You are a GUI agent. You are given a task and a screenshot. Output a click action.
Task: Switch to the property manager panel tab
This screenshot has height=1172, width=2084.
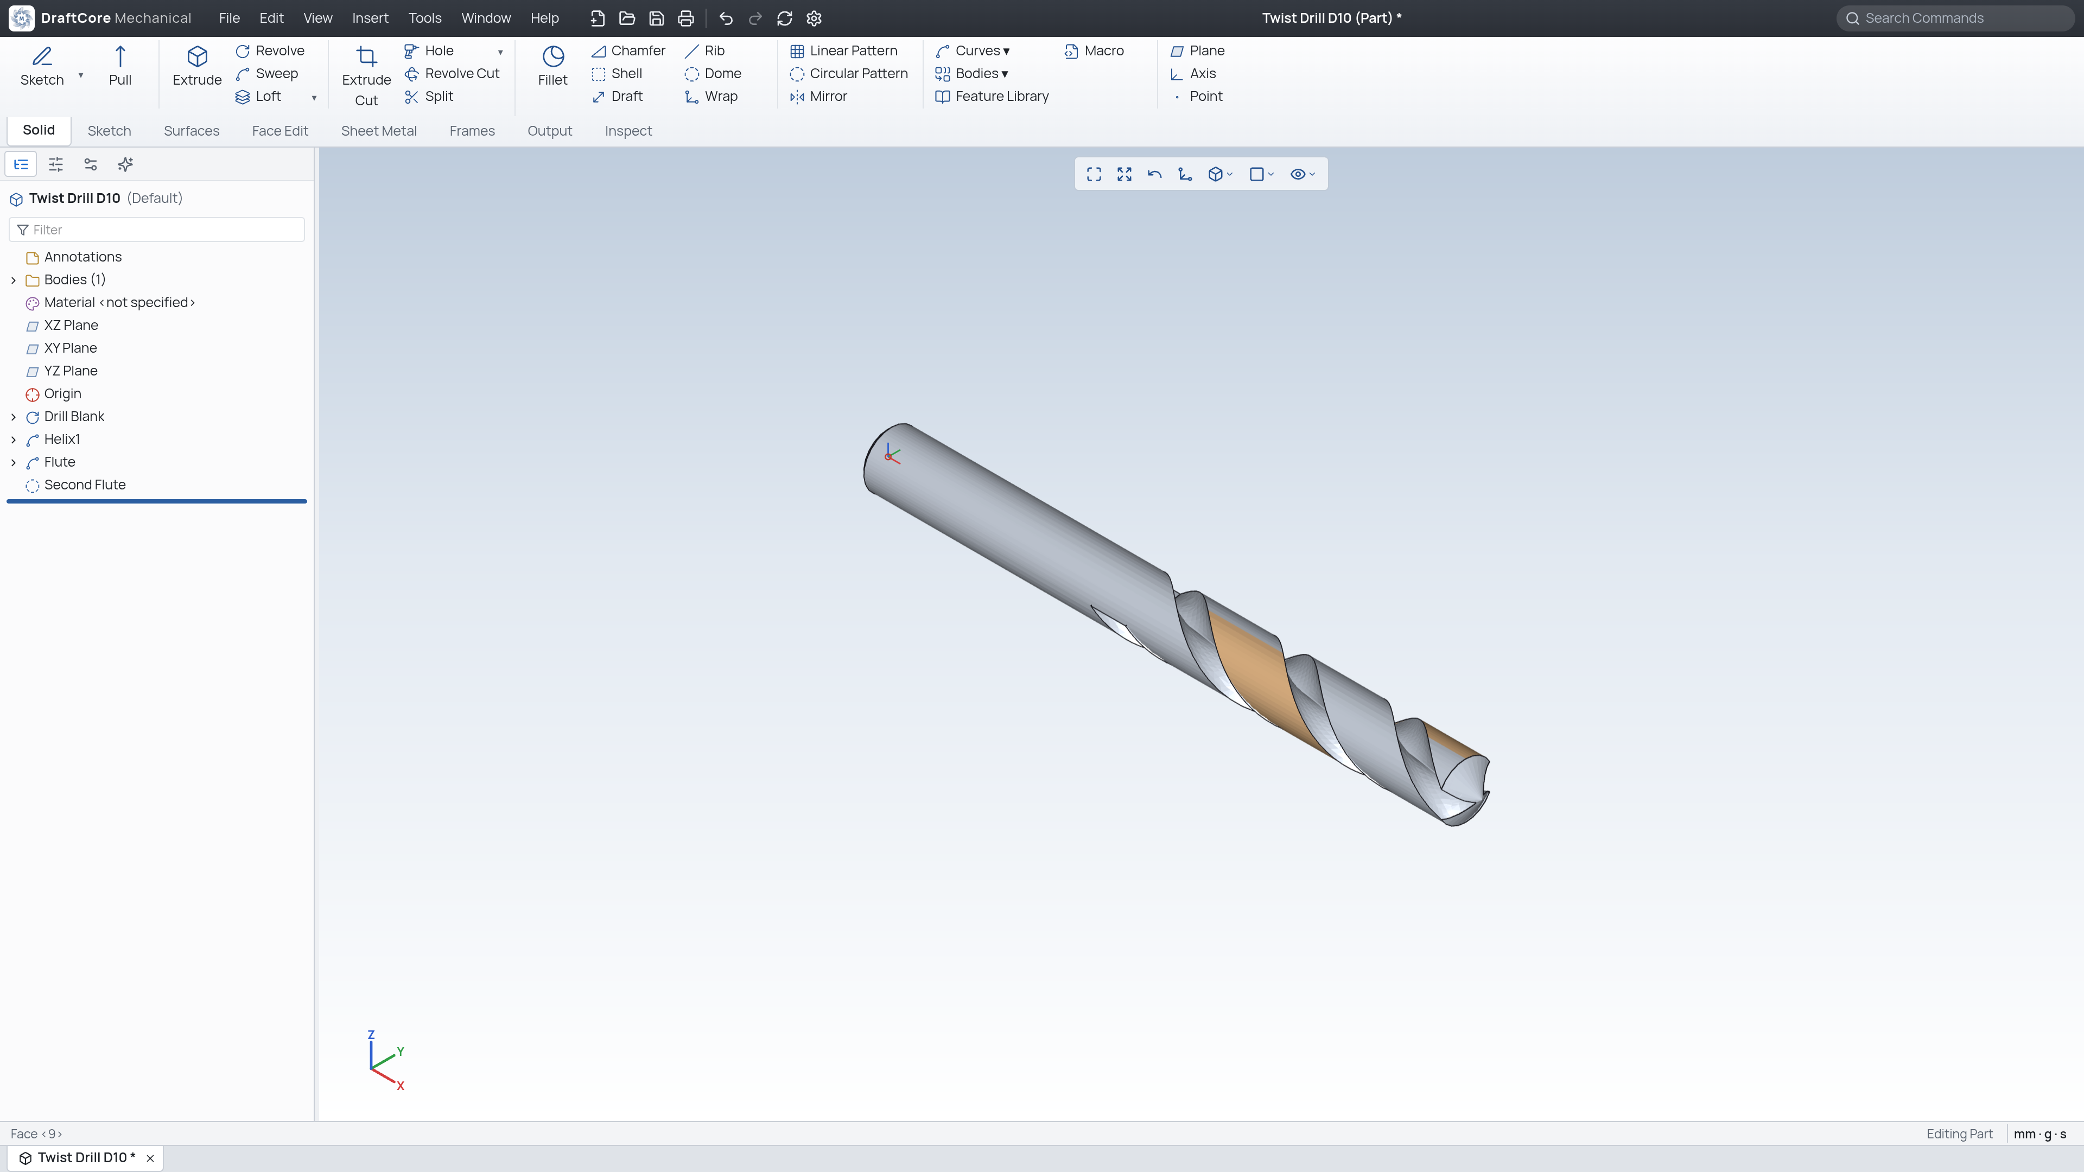click(56, 164)
